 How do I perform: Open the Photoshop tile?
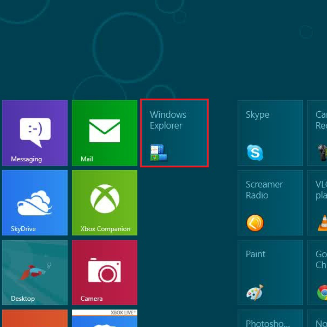[x=270, y=318]
